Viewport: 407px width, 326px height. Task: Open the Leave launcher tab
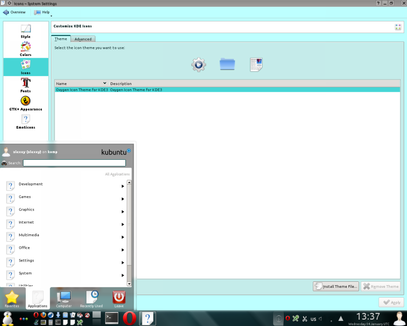coord(119,299)
